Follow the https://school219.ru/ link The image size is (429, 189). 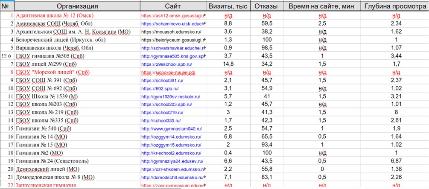click(x=161, y=113)
